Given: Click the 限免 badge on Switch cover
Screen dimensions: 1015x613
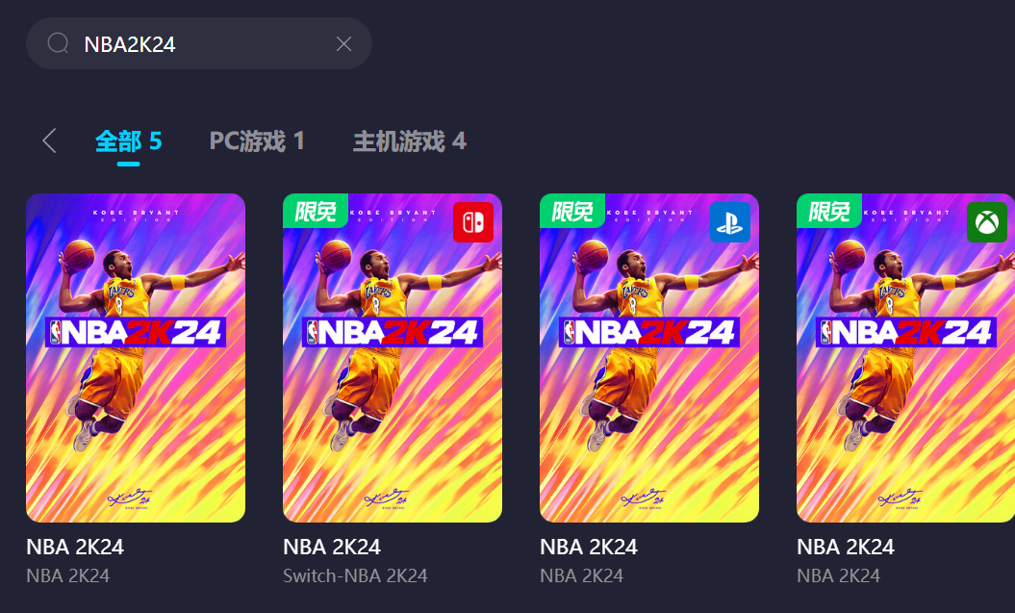Looking at the screenshot, I should click(316, 211).
